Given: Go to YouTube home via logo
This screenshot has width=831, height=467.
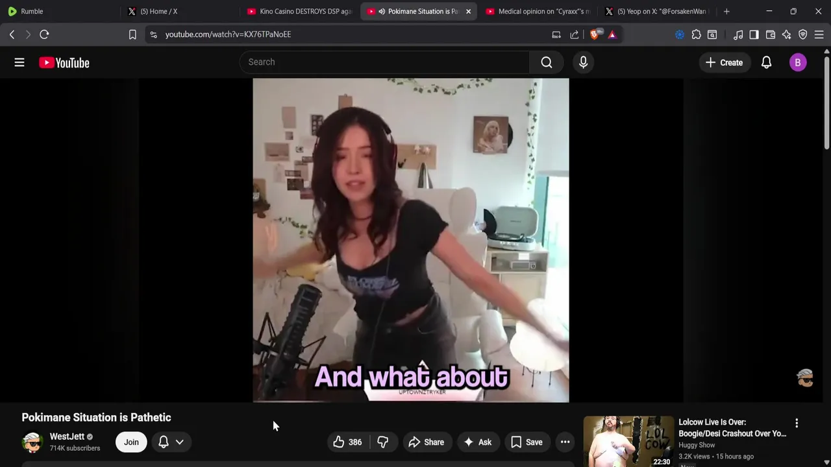Looking at the screenshot, I should click(64, 62).
